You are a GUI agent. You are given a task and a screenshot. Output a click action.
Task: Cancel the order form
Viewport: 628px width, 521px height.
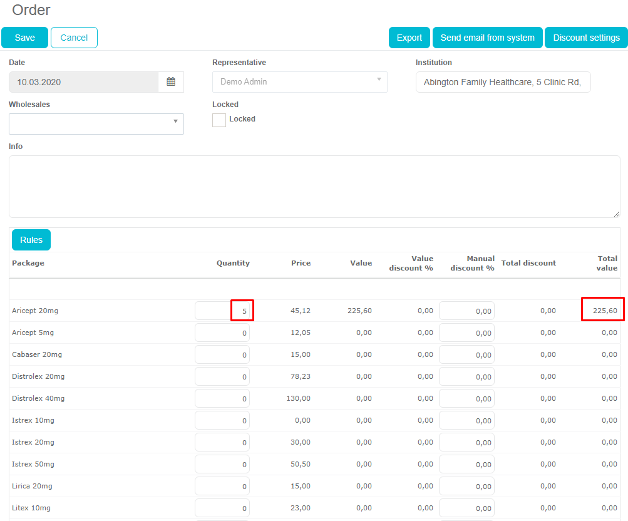(x=74, y=38)
